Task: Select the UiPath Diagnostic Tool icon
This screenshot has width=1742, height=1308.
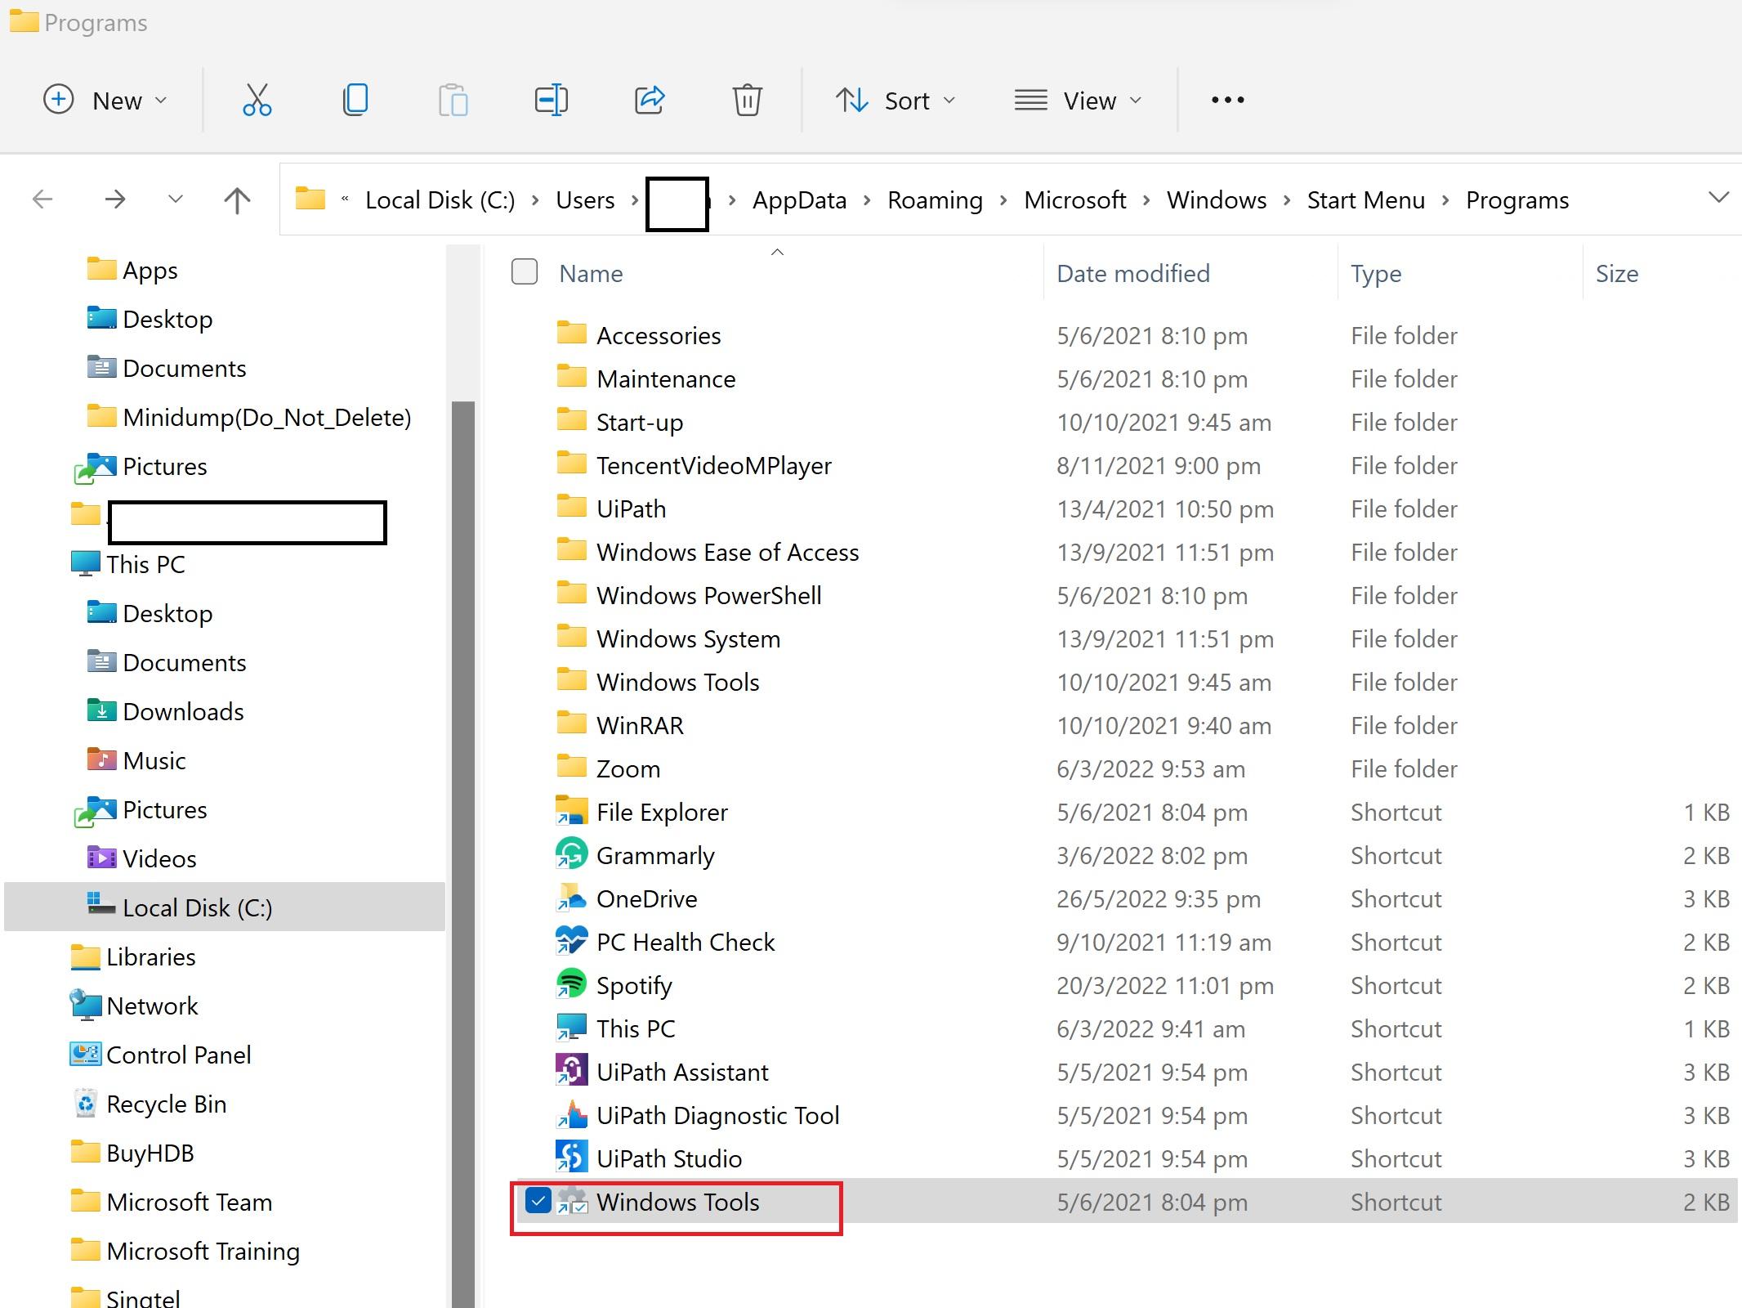Action: 571,1114
